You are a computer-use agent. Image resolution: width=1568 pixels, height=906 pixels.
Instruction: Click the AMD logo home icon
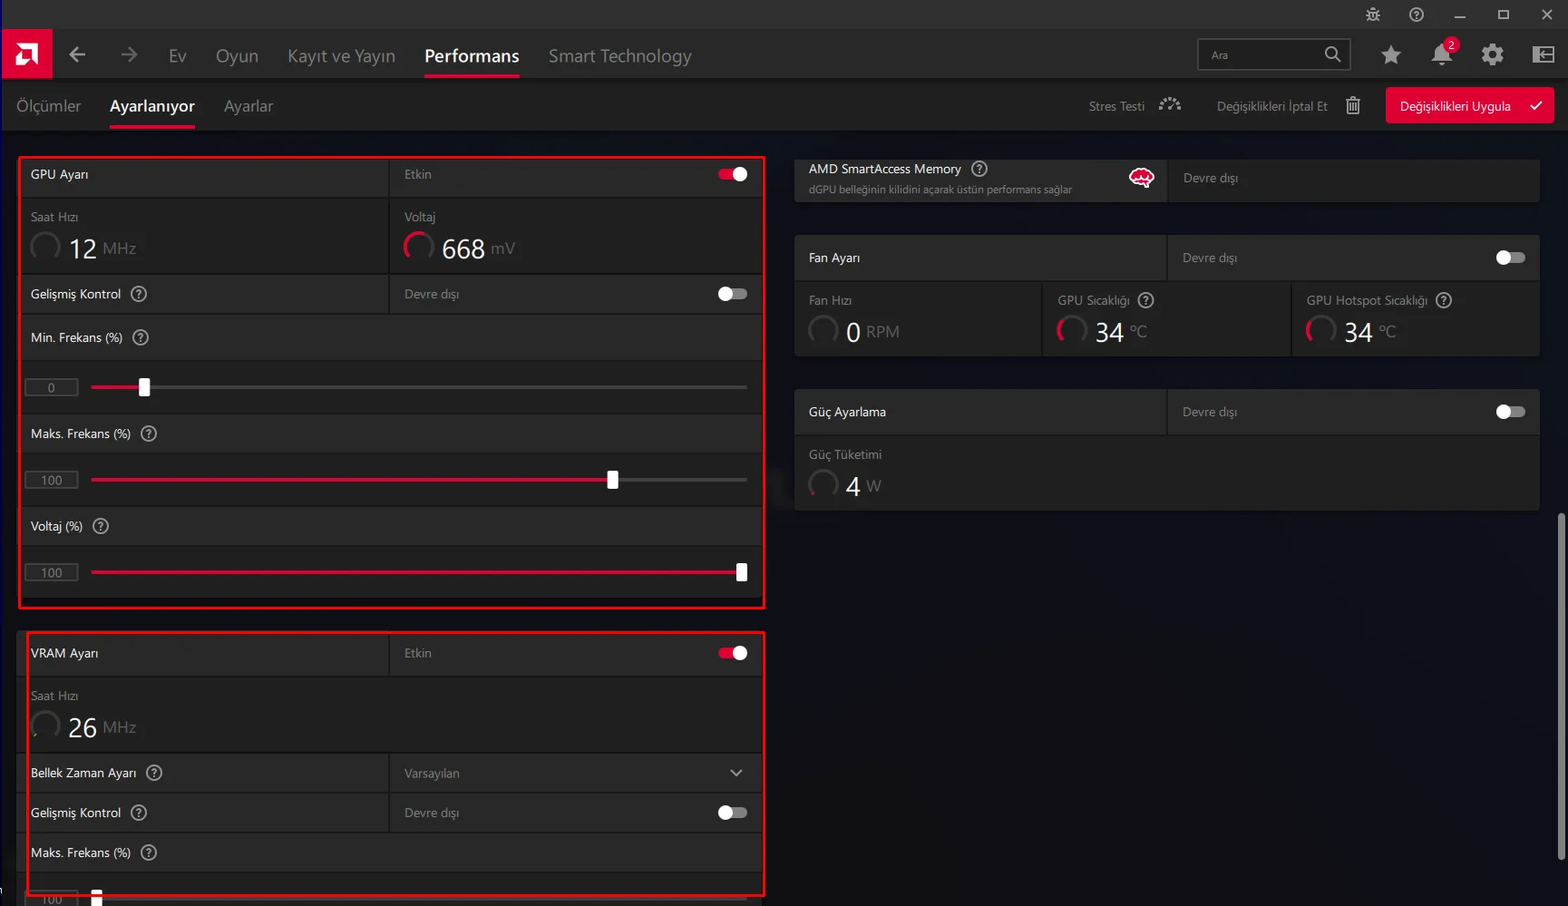[27, 54]
